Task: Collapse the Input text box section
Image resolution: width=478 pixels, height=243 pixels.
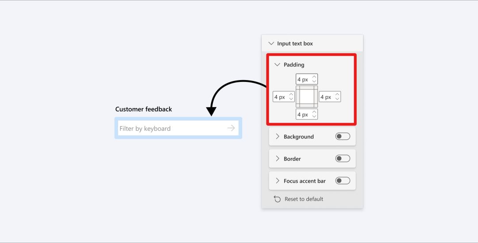Action: coord(271,44)
